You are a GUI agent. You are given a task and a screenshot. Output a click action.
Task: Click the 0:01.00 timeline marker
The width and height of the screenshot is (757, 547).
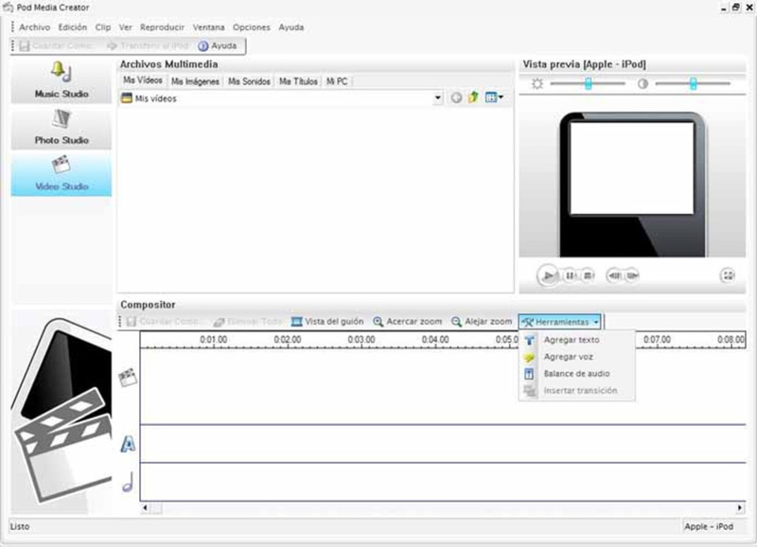click(x=214, y=340)
